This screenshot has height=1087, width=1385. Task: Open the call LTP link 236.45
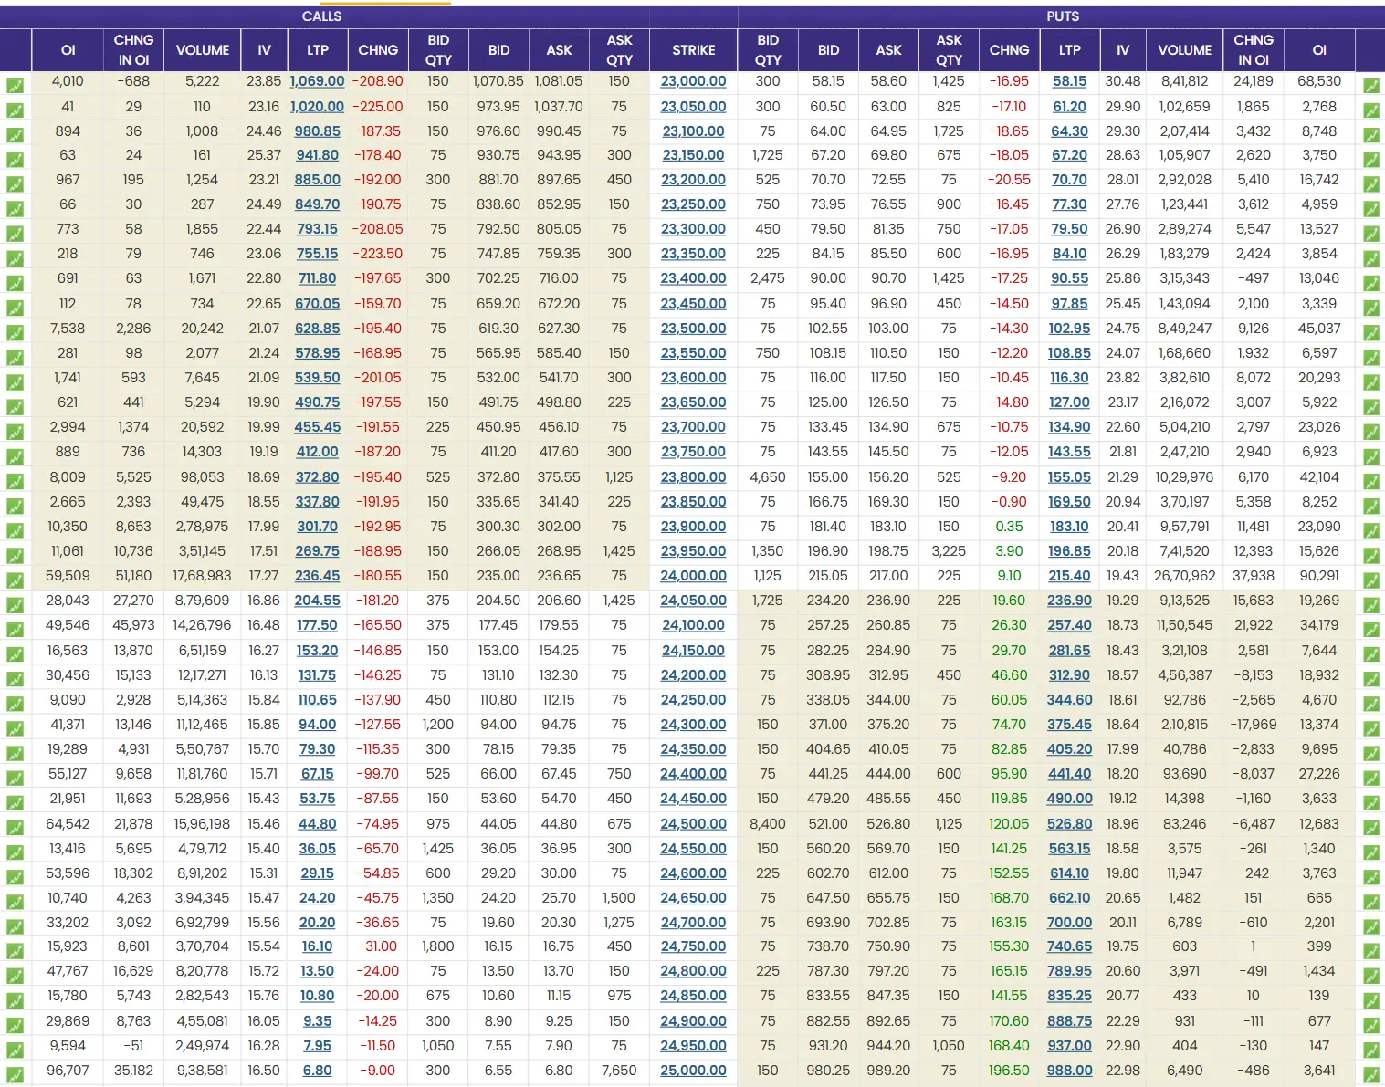pyautogui.click(x=317, y=576)
